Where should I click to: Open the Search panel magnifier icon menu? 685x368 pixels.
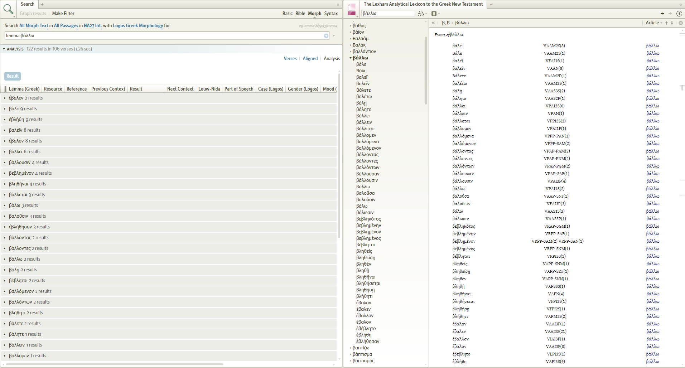(8, 9)
